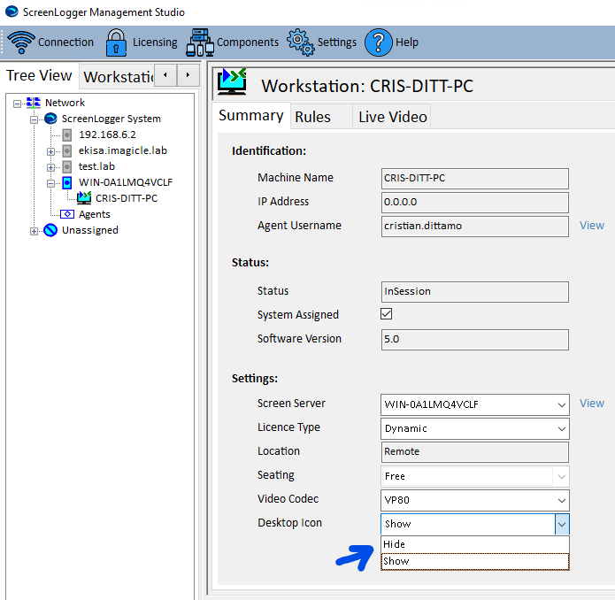615x600 pixels.
Task: Select WIN-0A1LMQ4VCLF server icon in tree
Action: [x=67, y=182]
